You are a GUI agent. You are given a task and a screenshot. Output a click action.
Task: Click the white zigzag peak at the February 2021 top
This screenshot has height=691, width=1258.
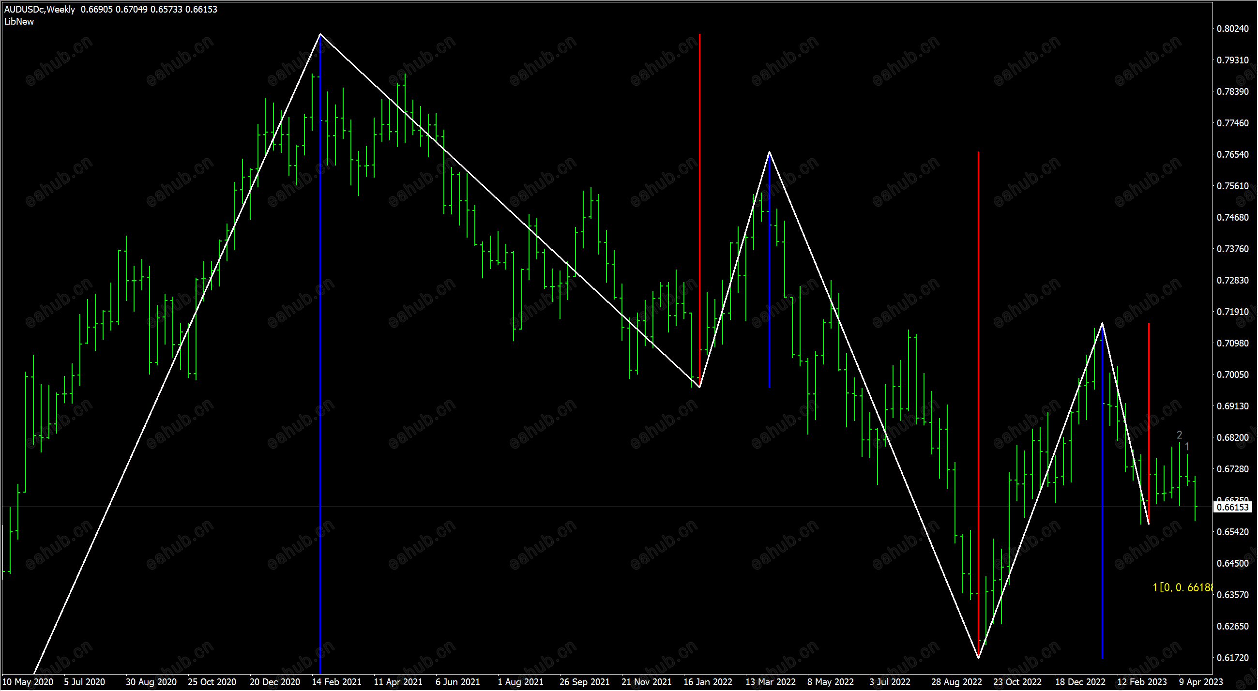click(x=320, y=34)
